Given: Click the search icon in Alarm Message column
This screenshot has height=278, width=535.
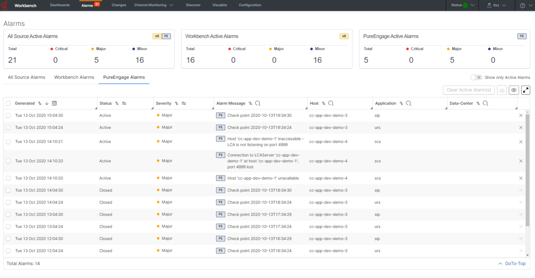Looking at the screenshot, I should pos(258,103).
